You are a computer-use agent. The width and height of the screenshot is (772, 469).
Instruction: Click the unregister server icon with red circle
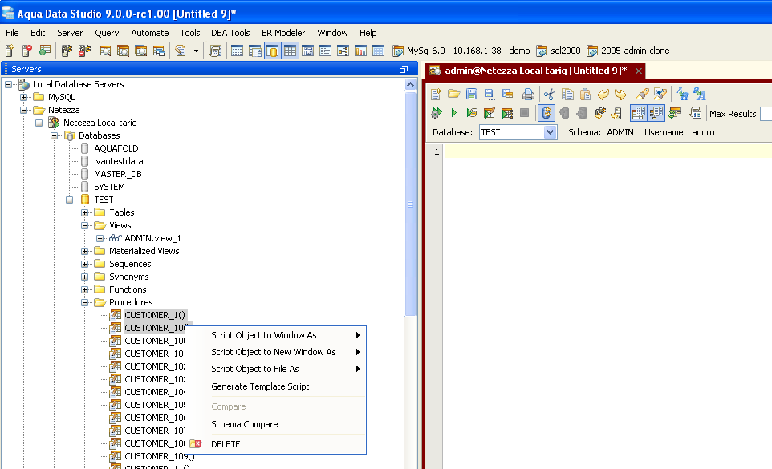(27, 51)
